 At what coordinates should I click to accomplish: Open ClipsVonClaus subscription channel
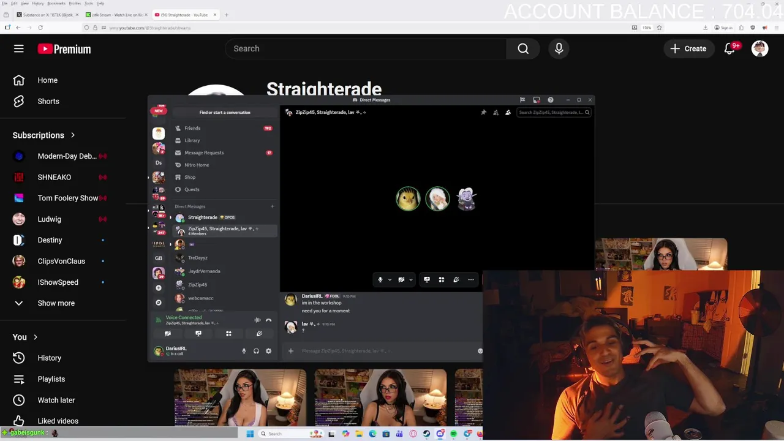tap(60, 261)
